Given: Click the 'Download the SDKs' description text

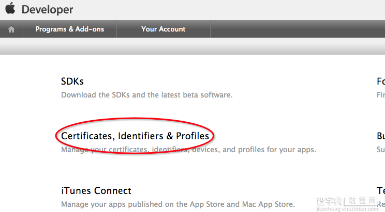Looking at the screenshot, I should pos(147,95).
